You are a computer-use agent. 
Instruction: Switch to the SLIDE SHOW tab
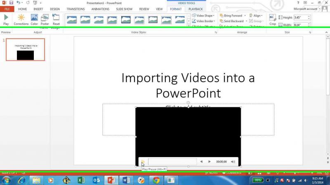click(x=124, y=9)
